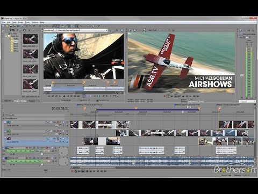Open the File menu
The width and height of the screenshot is (258, 194).
[3, 22]
